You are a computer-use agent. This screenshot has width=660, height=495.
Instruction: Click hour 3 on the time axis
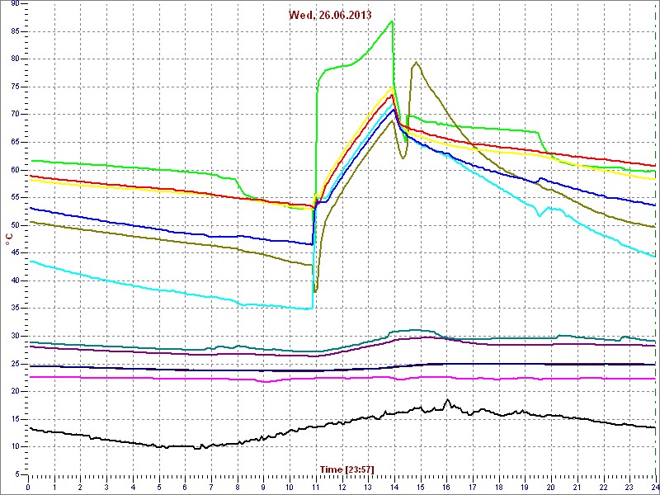(106, 488)
